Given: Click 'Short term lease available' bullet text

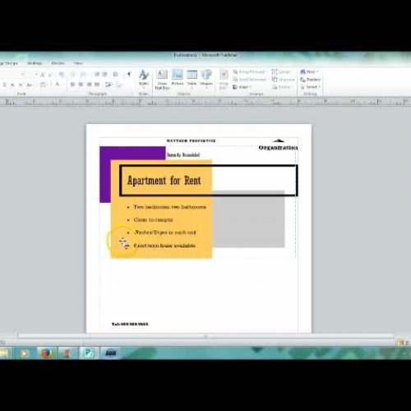Looking at the screenshot, I should 164,245.
